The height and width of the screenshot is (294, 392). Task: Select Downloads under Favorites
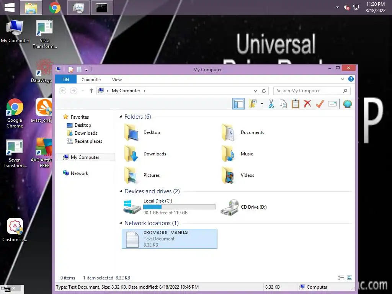(x=82, y=133)
